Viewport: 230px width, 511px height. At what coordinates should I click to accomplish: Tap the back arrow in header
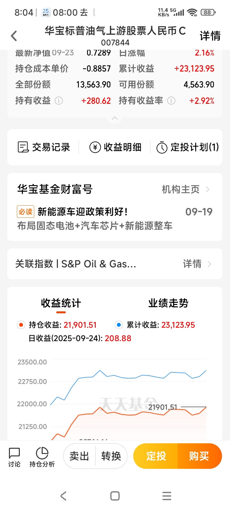tap(14, 36)
